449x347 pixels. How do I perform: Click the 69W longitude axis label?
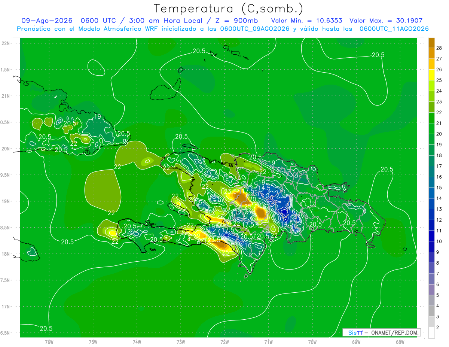coord(356,342)
